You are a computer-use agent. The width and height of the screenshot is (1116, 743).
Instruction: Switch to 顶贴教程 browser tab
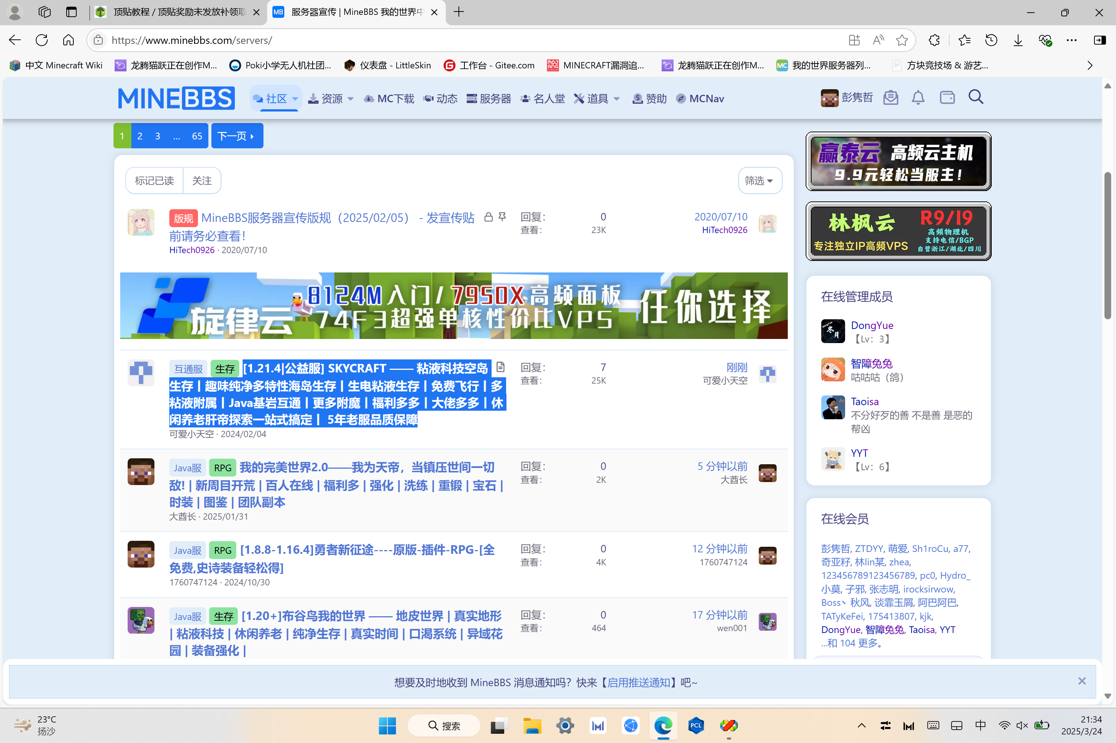pos(178,12)
